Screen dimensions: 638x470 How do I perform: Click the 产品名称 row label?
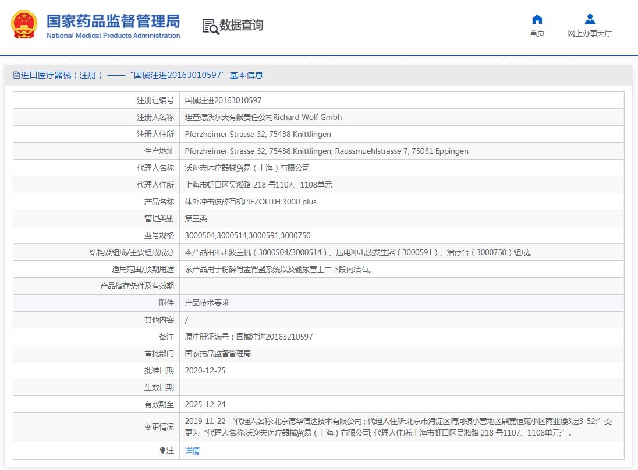tap(159, 202)
